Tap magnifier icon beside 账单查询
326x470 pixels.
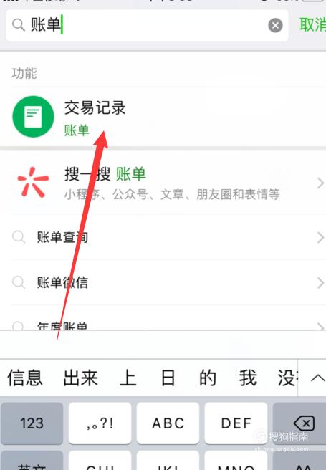coord(19,237)
